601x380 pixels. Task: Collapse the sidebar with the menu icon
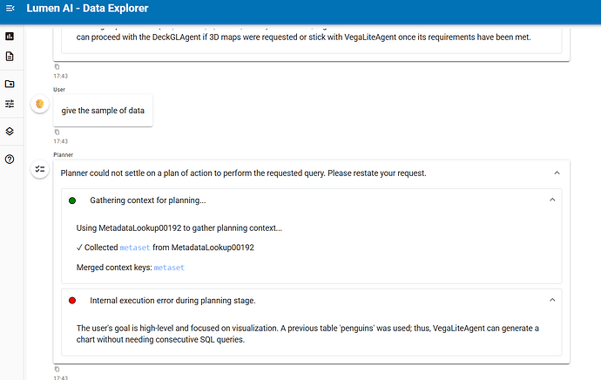coord(10,9)
